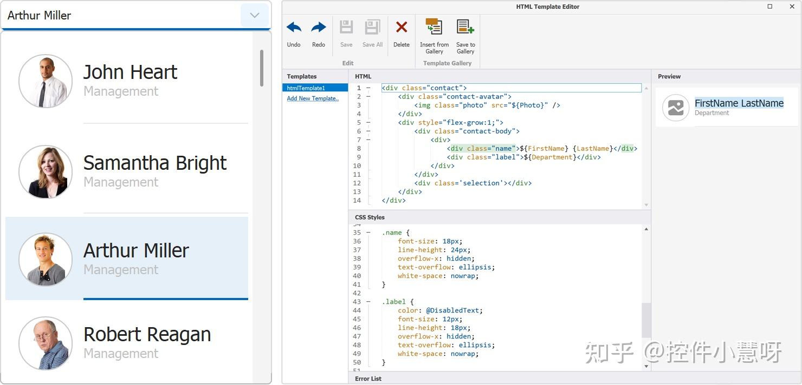Collapse the .name CSS rule at line 35
Image resolution: width=802 pixels, height=385 pixels.
pyautogui.click(x=368, y=233)
